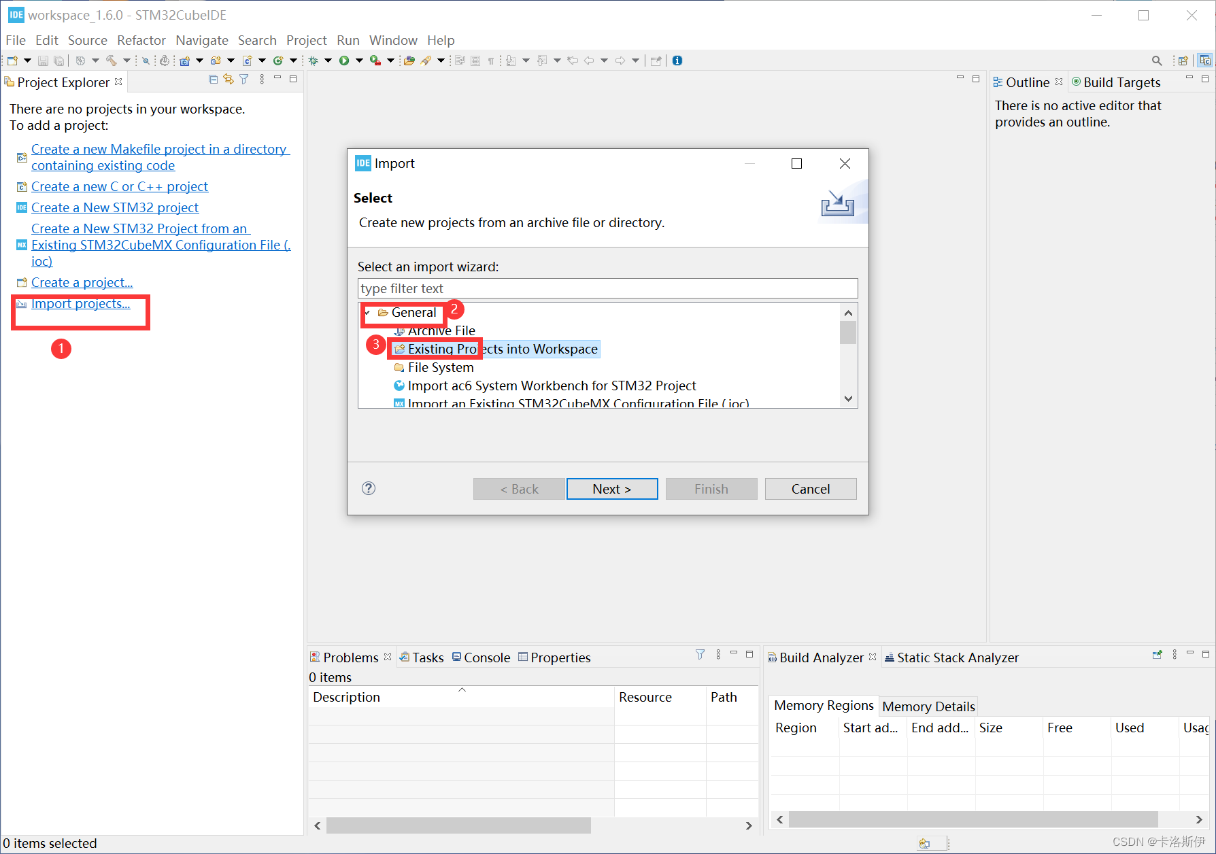Switch to the Console tab
Image resolution: width=1216 pixels, height=854 pixels.
tap(482, 657)
